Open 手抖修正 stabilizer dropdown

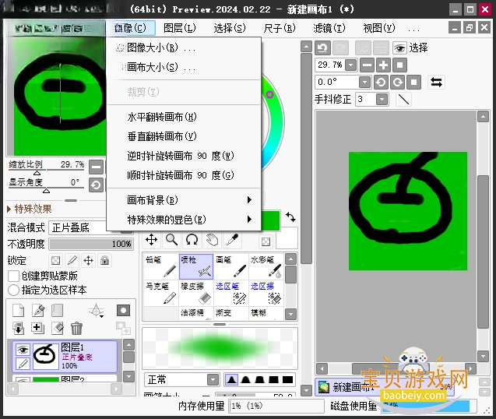tap(382, 100)
